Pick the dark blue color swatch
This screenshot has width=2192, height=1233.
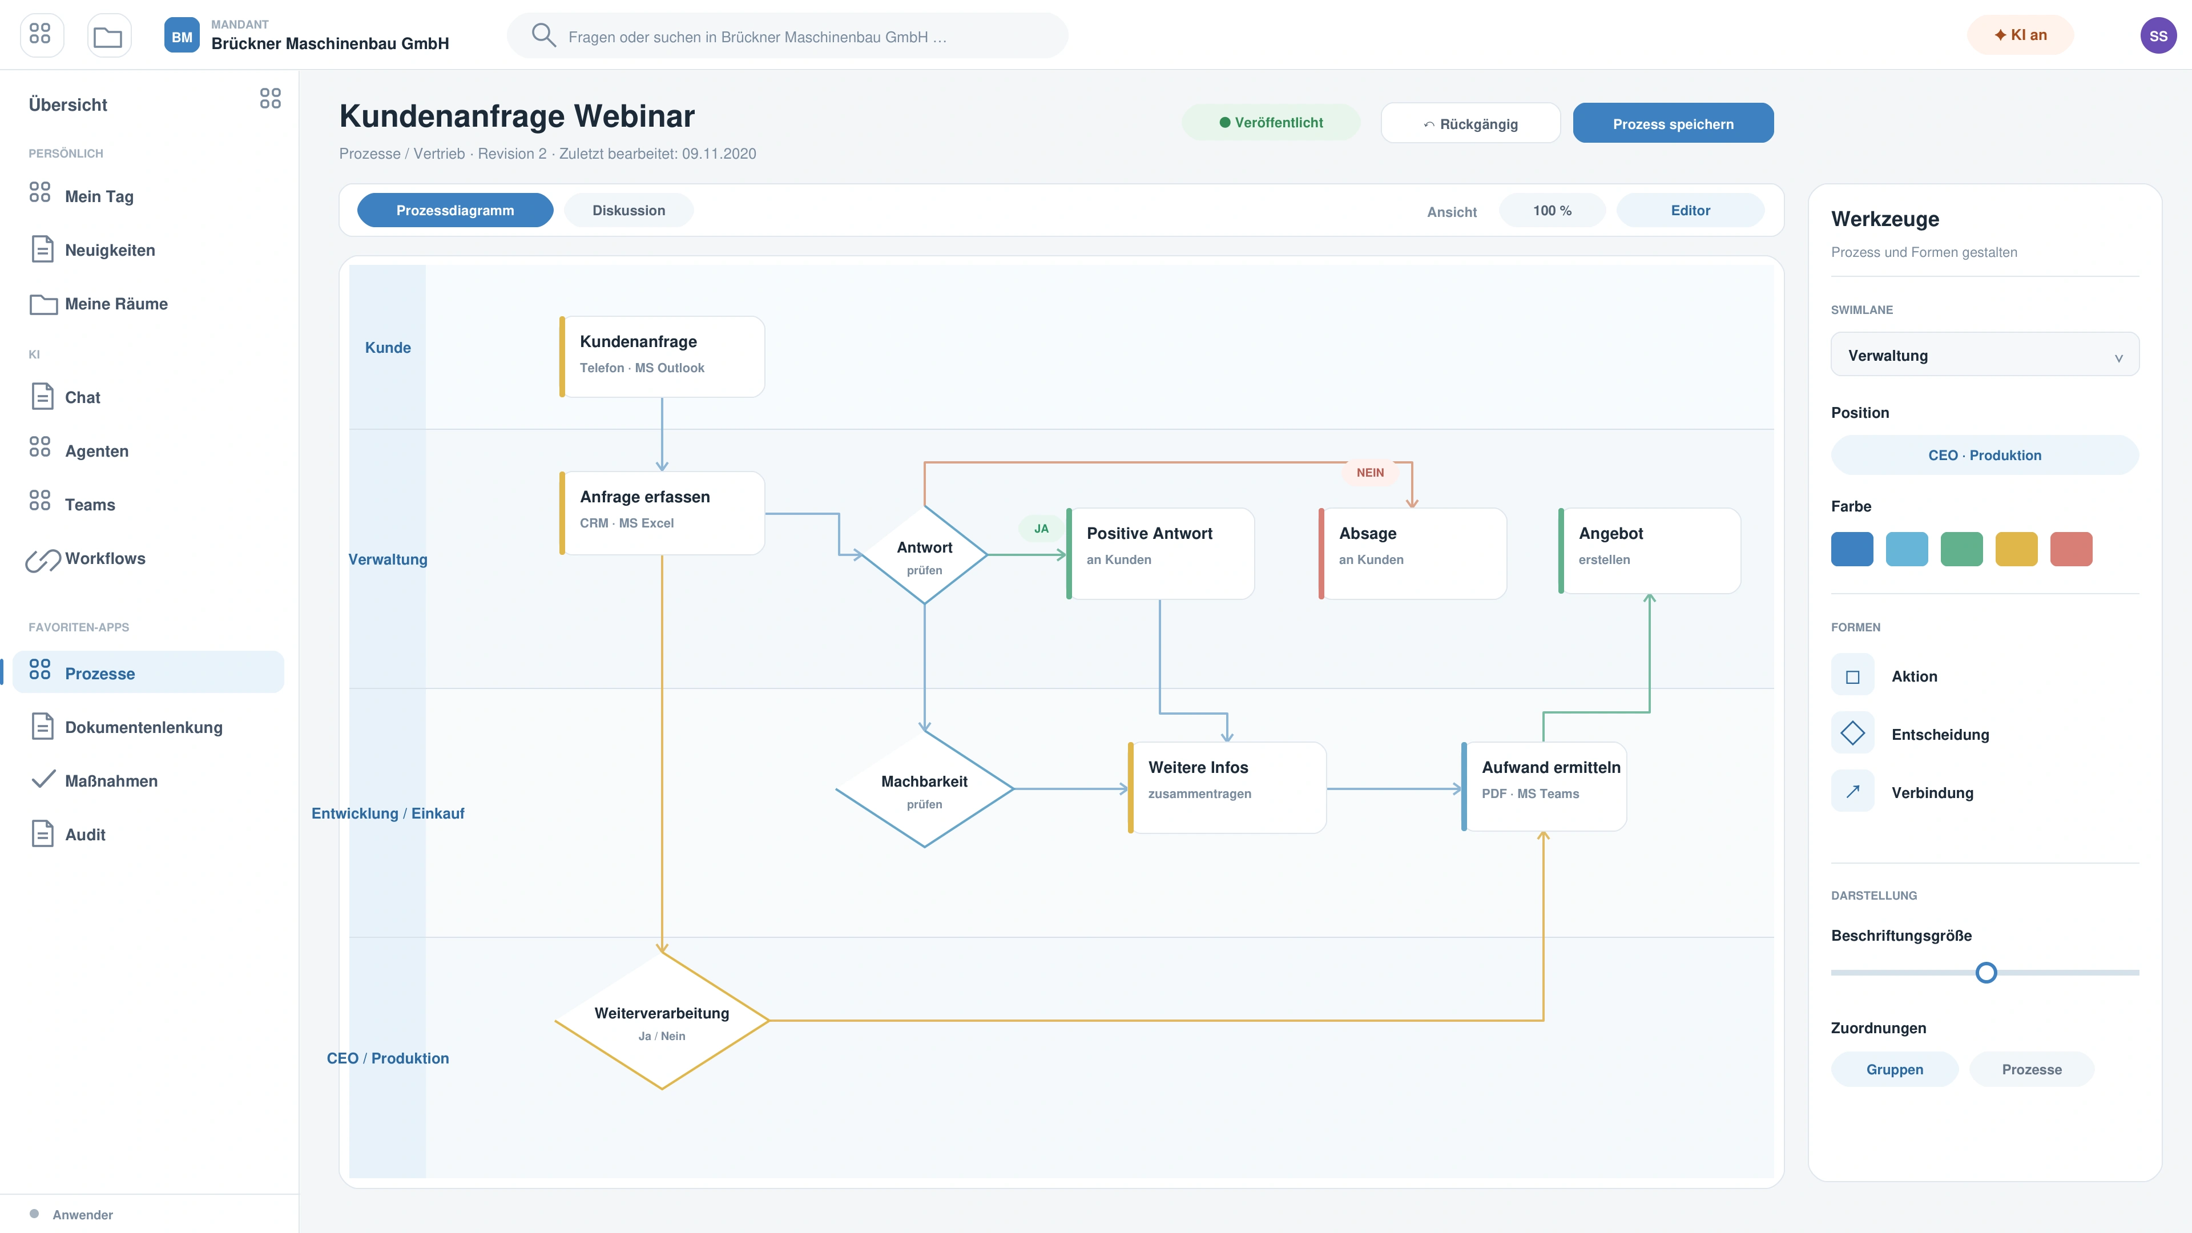pos(1852,549)
